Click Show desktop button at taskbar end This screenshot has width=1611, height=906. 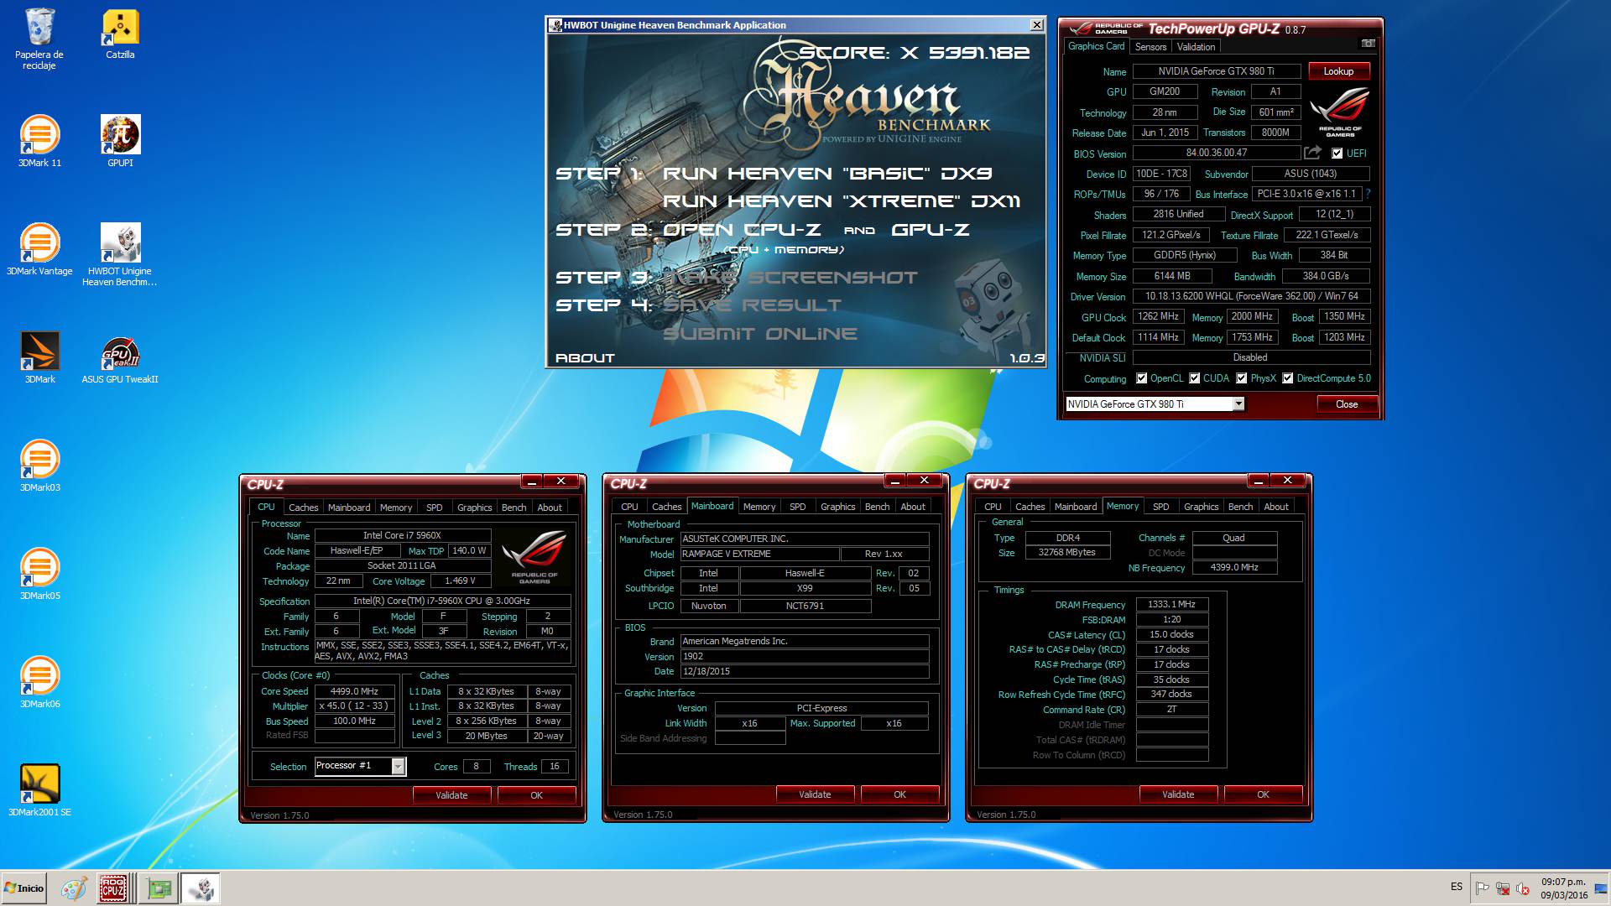[1603, 888]
